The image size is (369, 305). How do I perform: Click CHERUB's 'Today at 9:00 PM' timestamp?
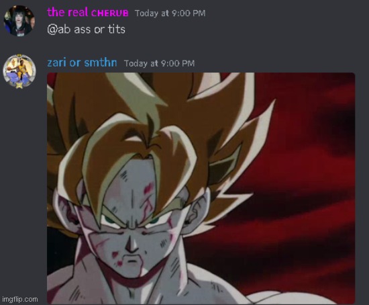170,13
